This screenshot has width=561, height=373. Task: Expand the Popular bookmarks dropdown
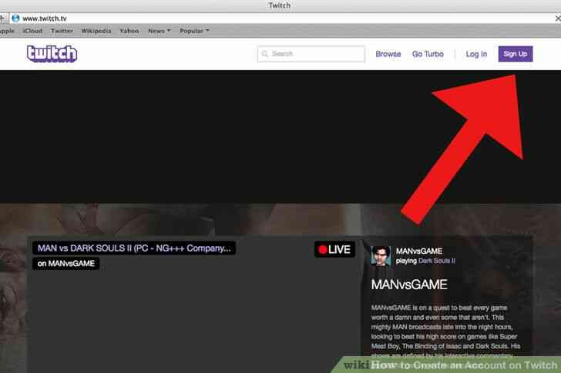(x=194, y=31)
